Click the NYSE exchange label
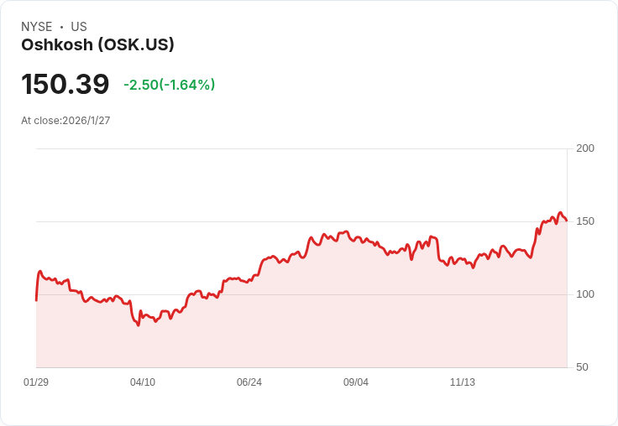Image resolution: width=618 pixels, height=426 pixels. pyautogui.click(x=37, y=27)
